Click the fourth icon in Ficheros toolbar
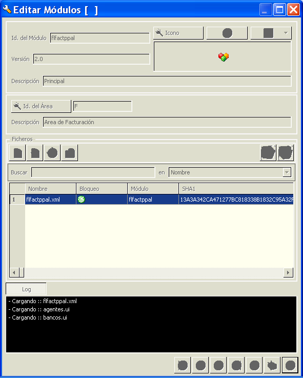 70,153
